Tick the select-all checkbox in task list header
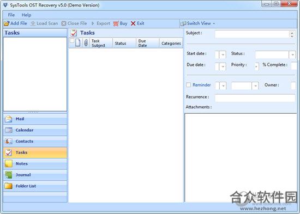The width and height of the screenshot is (300, 214). point(72,40)
